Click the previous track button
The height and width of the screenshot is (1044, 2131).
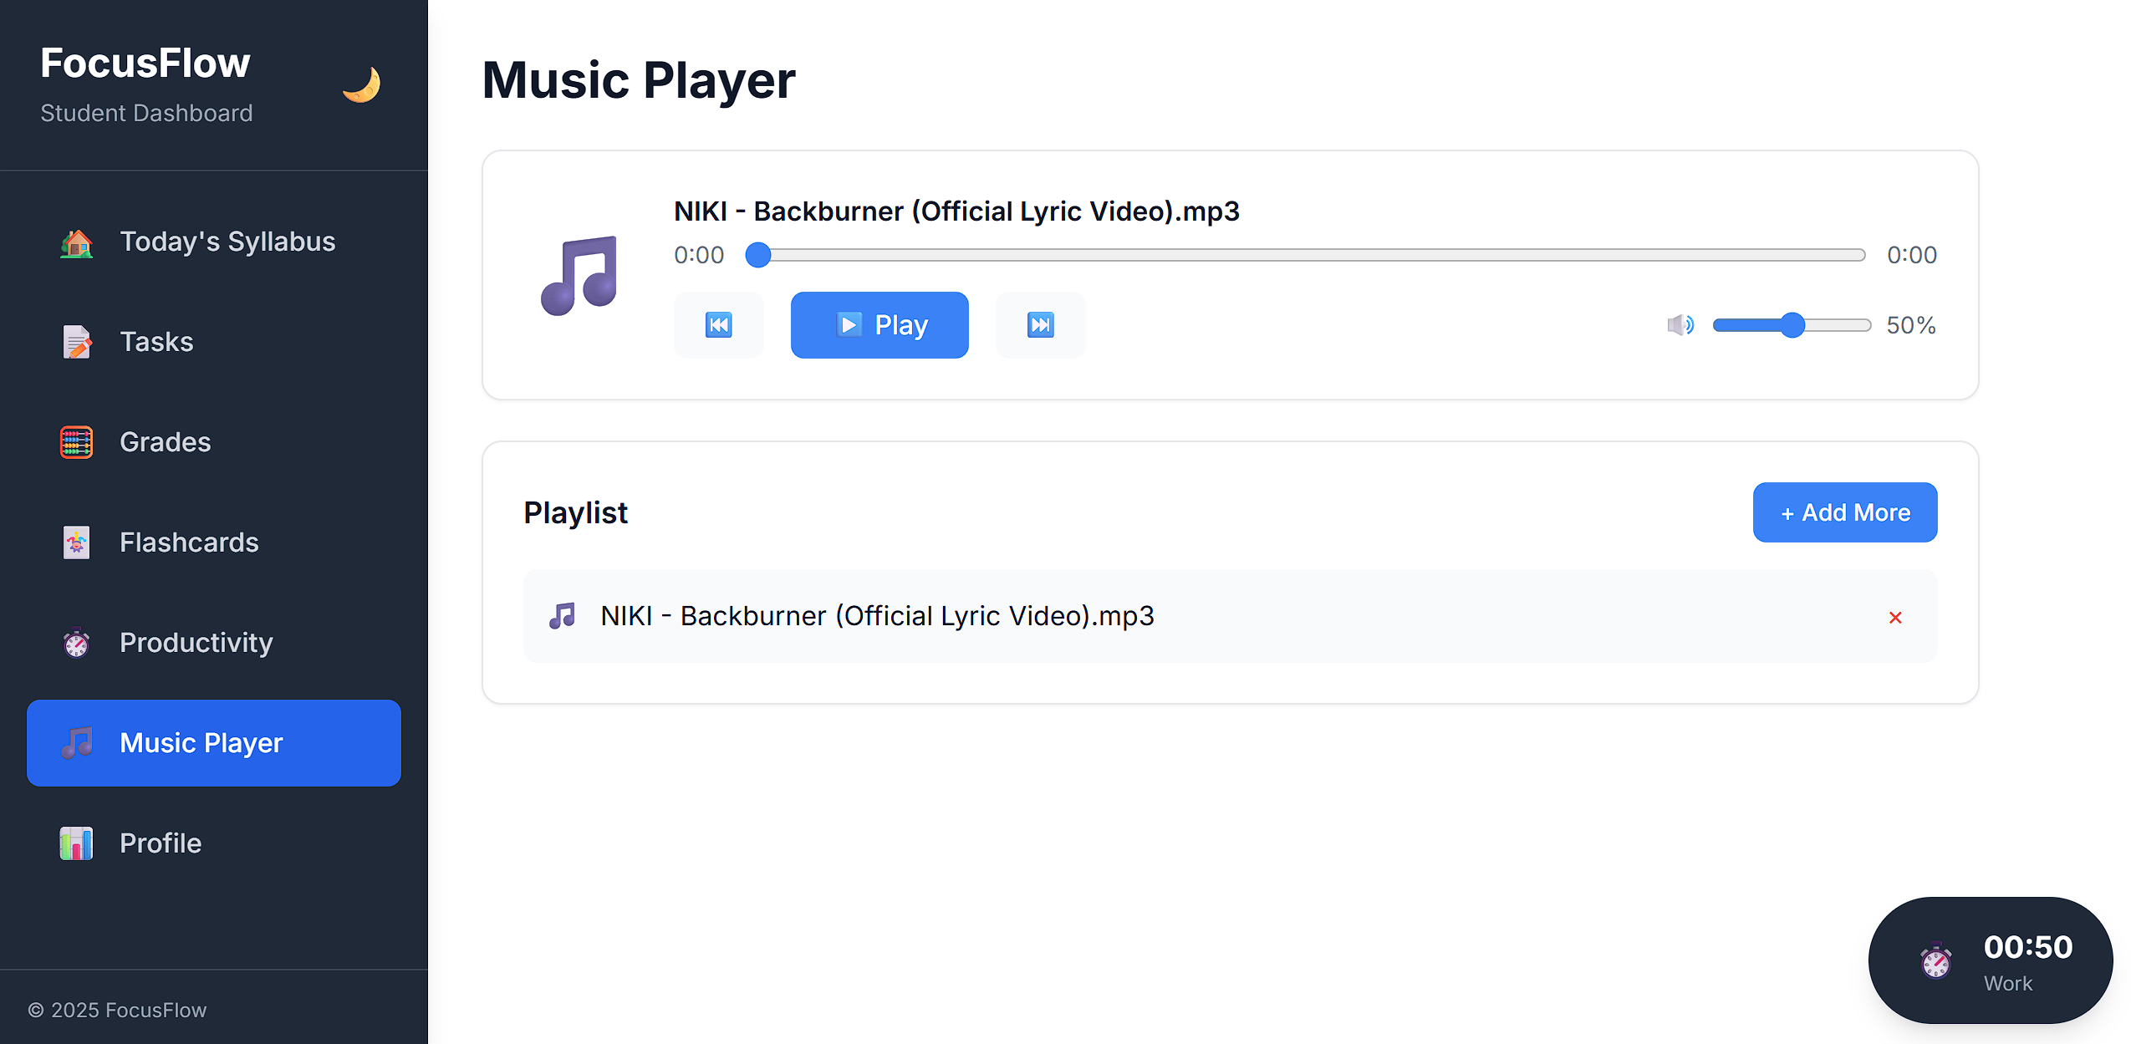tap(718, 325)
